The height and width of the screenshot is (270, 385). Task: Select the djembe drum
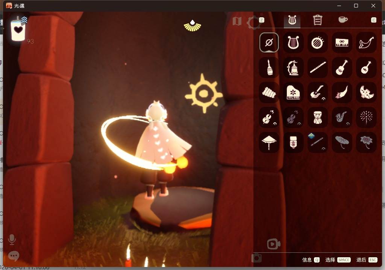pos(317,118)
